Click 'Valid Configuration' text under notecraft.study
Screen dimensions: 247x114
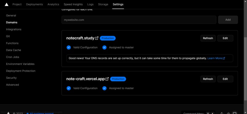point(85,47)
